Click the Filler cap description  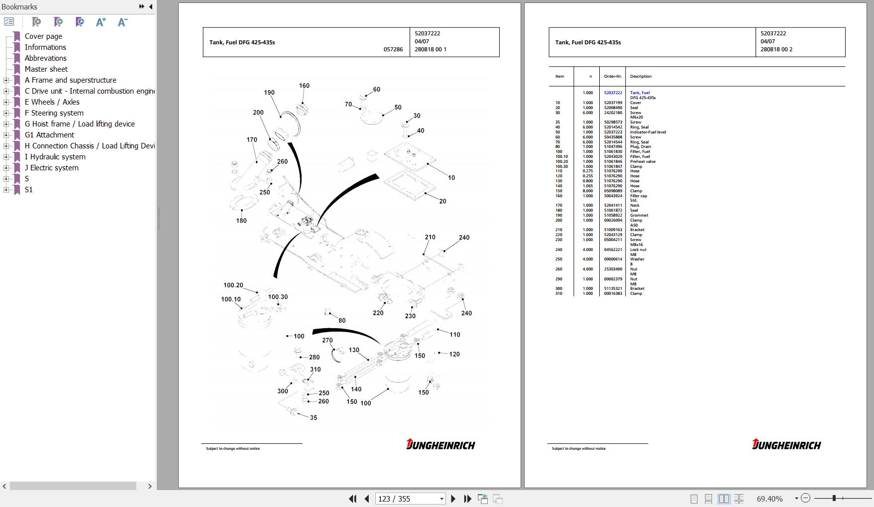(639, 196)
